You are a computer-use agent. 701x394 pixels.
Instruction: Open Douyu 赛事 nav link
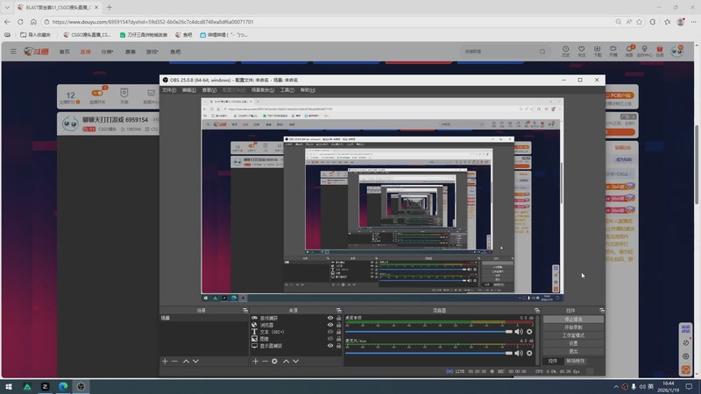pyautogui.click(x=130, y=52)
